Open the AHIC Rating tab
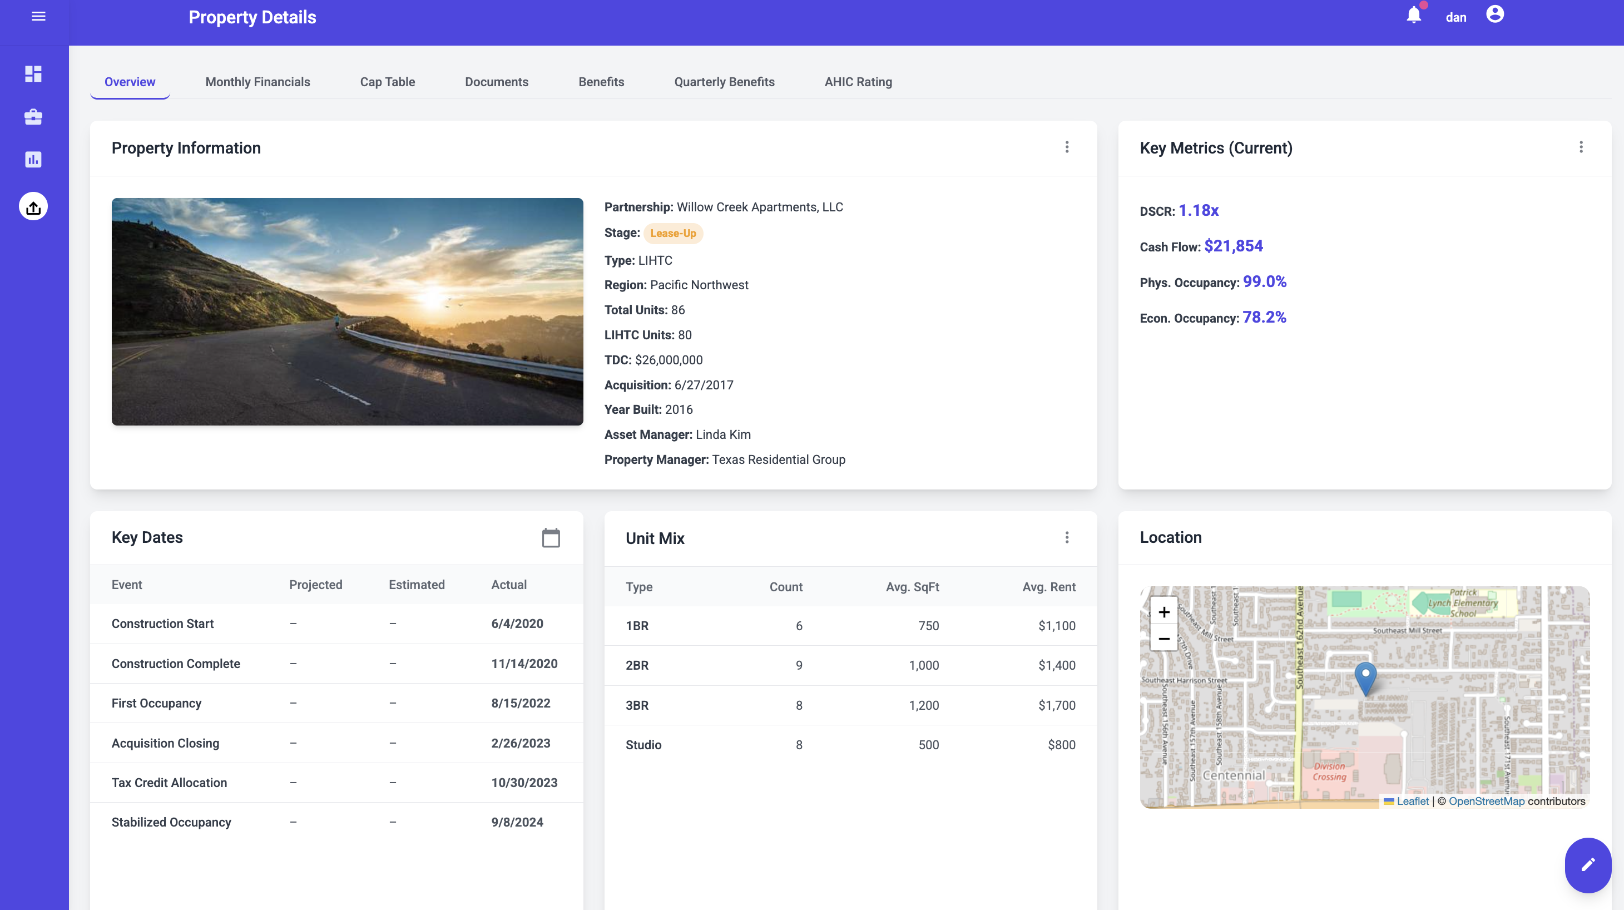1624x910 pixels. click(x=858, y=82)
